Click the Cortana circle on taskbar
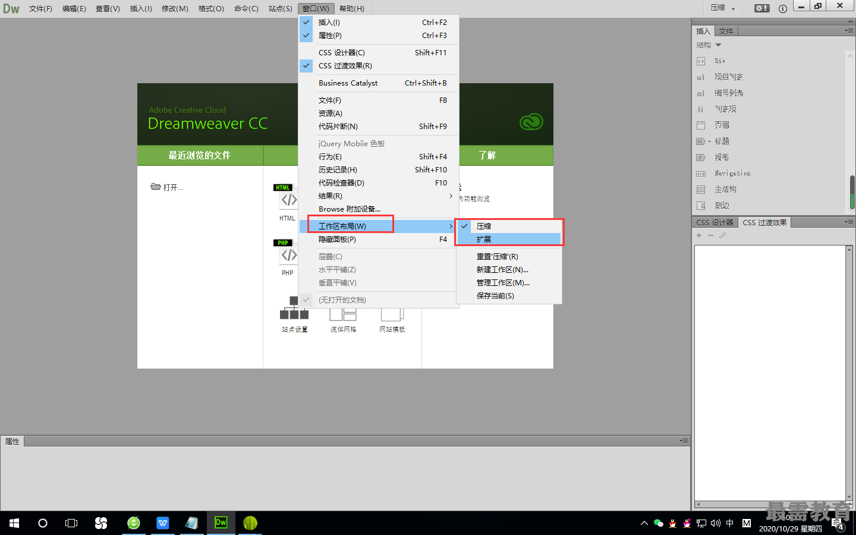Viewport: 856px width, 535px height. [x=43, y=523]
